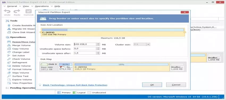Select Format Volume operation icon
The height and width of the screenshot is (100, 226).
coord(9,69)
